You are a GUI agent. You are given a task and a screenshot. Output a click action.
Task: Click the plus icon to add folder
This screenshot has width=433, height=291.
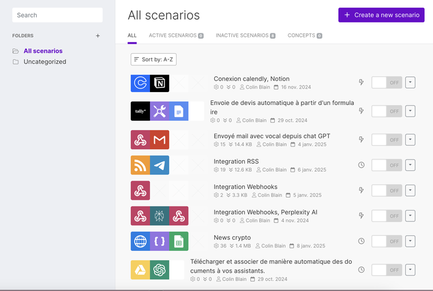[x=98, y=35]
